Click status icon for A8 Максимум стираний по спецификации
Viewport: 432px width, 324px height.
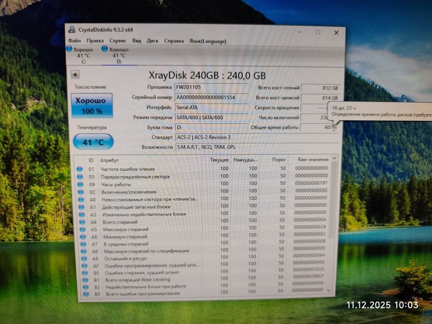(x=84, y=251)
